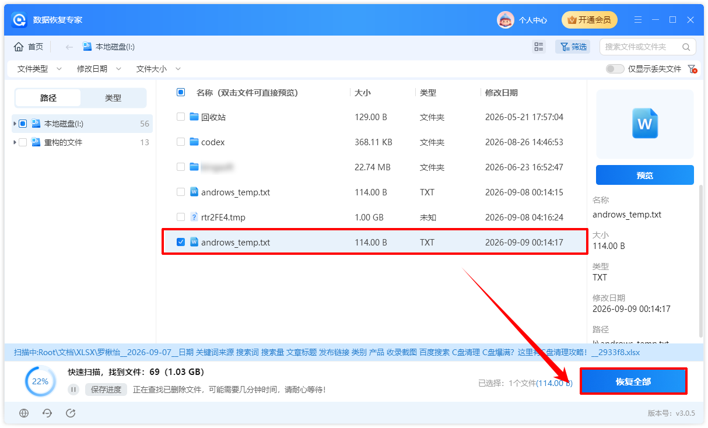
Task: Go back using the left arrow
Action: click(69, 47)
